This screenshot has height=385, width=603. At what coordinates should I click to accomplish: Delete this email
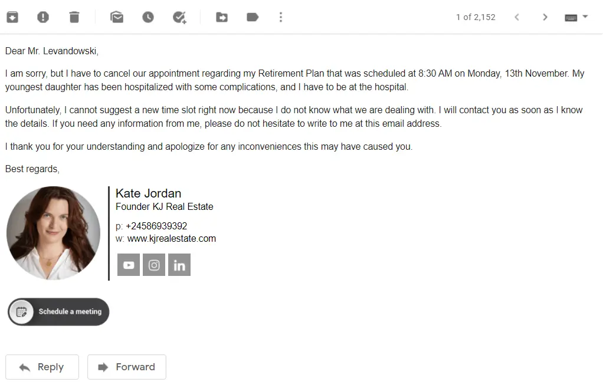point(74,17)
